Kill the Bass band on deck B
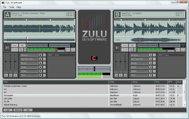This screenshot has height=119, width=189. tap(116, 75)
